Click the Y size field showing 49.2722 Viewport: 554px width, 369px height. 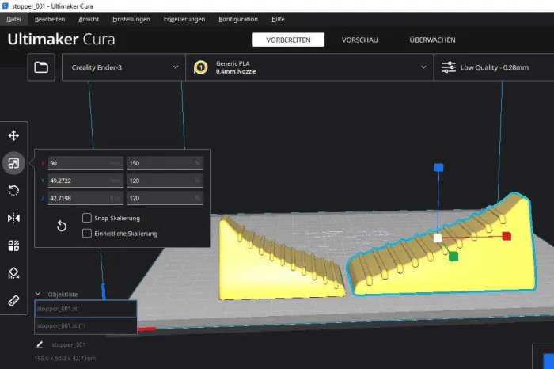coord(85,181)
